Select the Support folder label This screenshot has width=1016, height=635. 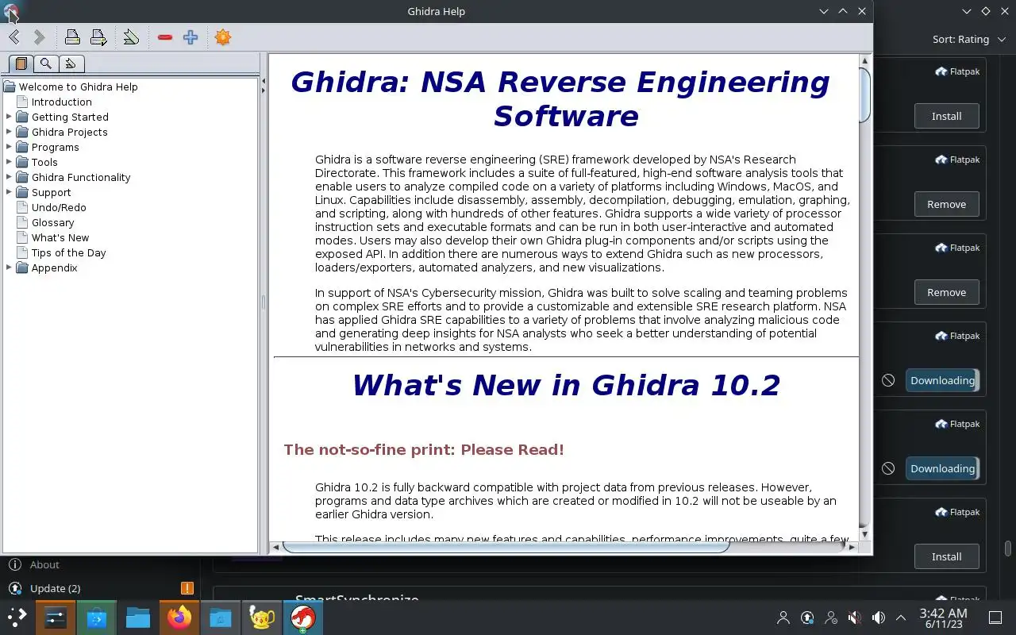(51, 192)
